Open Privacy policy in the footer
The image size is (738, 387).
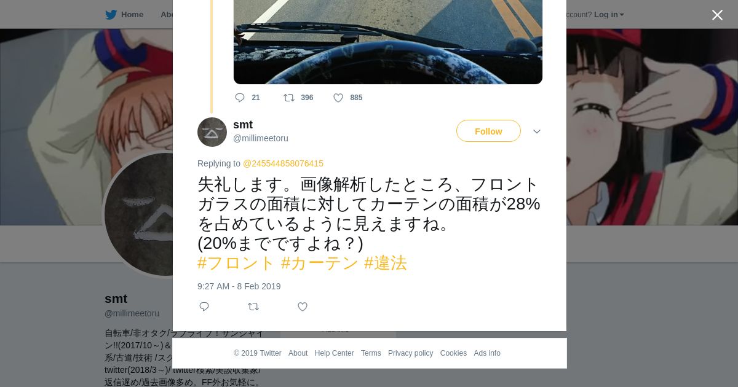tap(410, 353)
